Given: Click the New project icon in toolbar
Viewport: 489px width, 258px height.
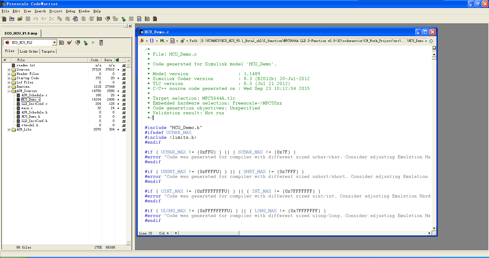Looking at the screenshot, I should (12, 19).
